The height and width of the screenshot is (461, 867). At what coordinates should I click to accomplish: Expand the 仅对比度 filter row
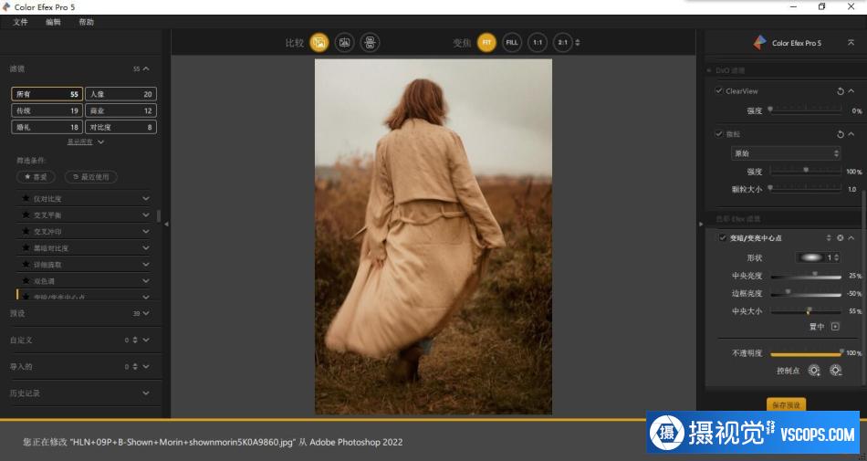pos(145,198)
